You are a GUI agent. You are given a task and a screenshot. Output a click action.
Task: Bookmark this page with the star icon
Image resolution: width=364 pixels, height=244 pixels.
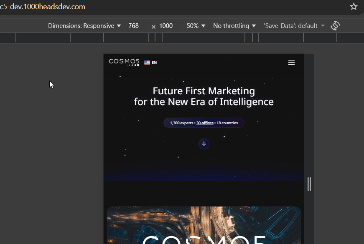[354, 7]
